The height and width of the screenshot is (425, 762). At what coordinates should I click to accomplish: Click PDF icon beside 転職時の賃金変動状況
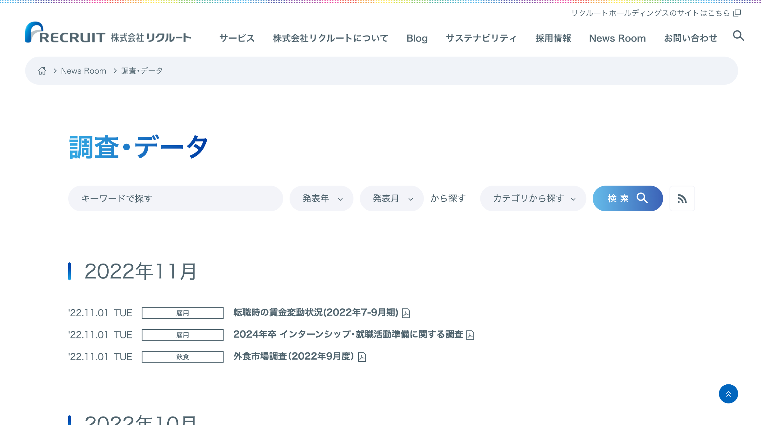tap(406, 313)
